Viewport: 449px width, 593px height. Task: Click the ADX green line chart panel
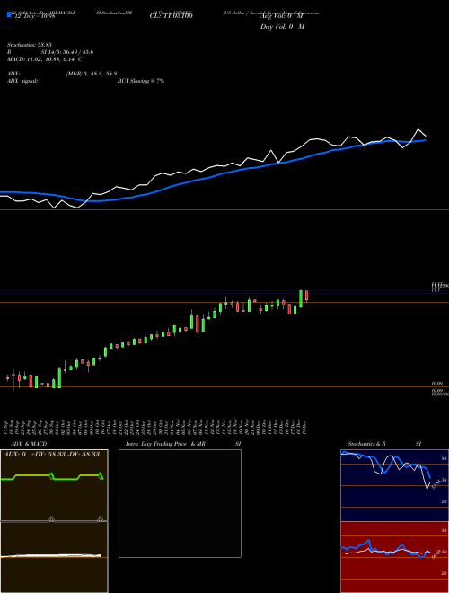pos(54,485)
